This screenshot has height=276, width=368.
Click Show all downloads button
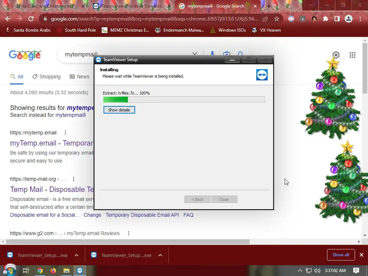click(x=341, y=255)
